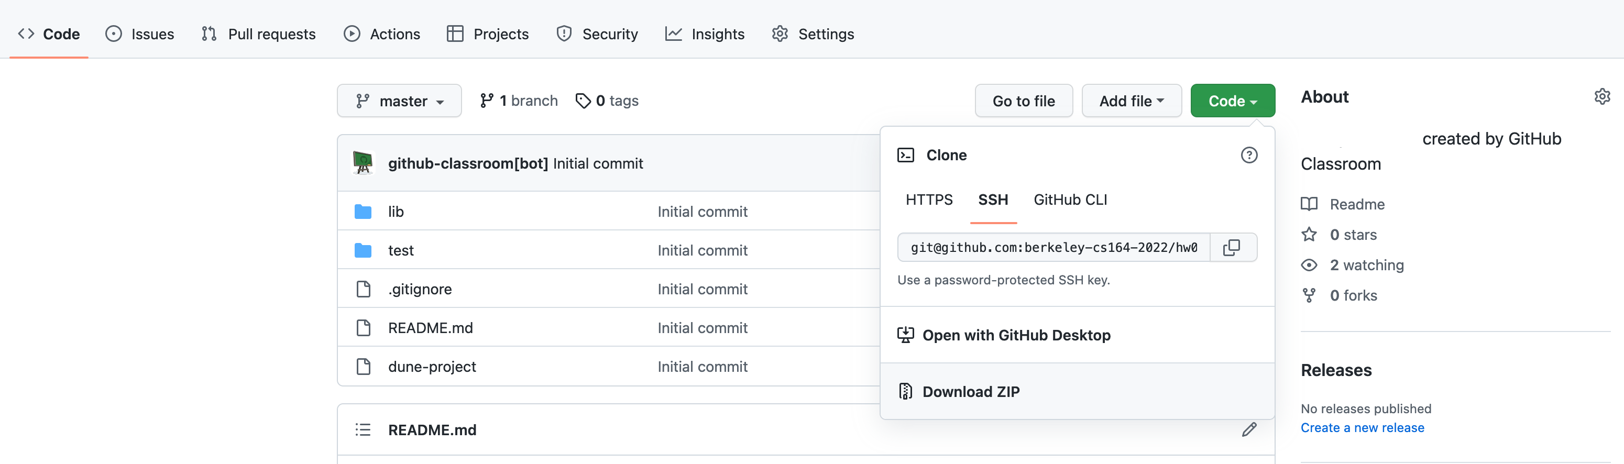1624x464 pixels.
Task: Edit README with the pencil icon
Action: [1249, 430]
